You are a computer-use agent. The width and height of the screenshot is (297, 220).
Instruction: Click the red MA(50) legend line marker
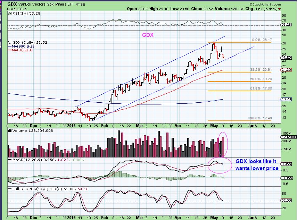click(10, 50)
